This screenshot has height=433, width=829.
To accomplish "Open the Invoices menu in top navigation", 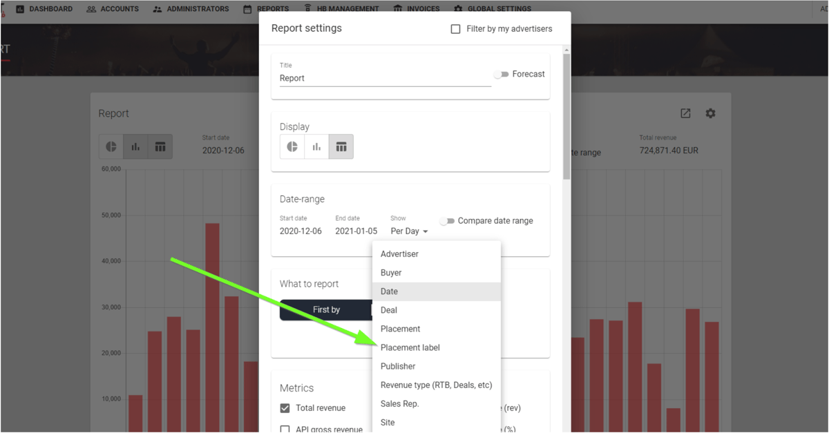I will pos(416,9).
